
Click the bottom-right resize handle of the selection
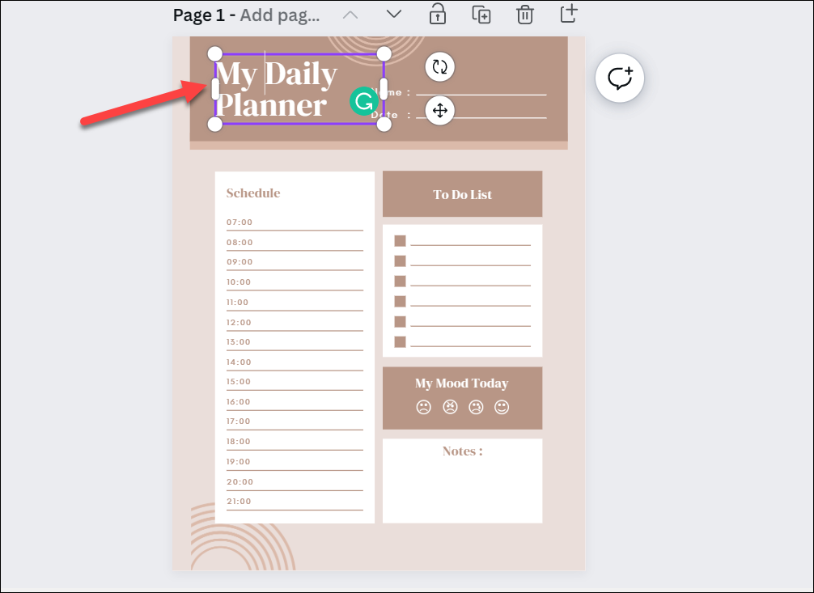(x=384, y=124)
